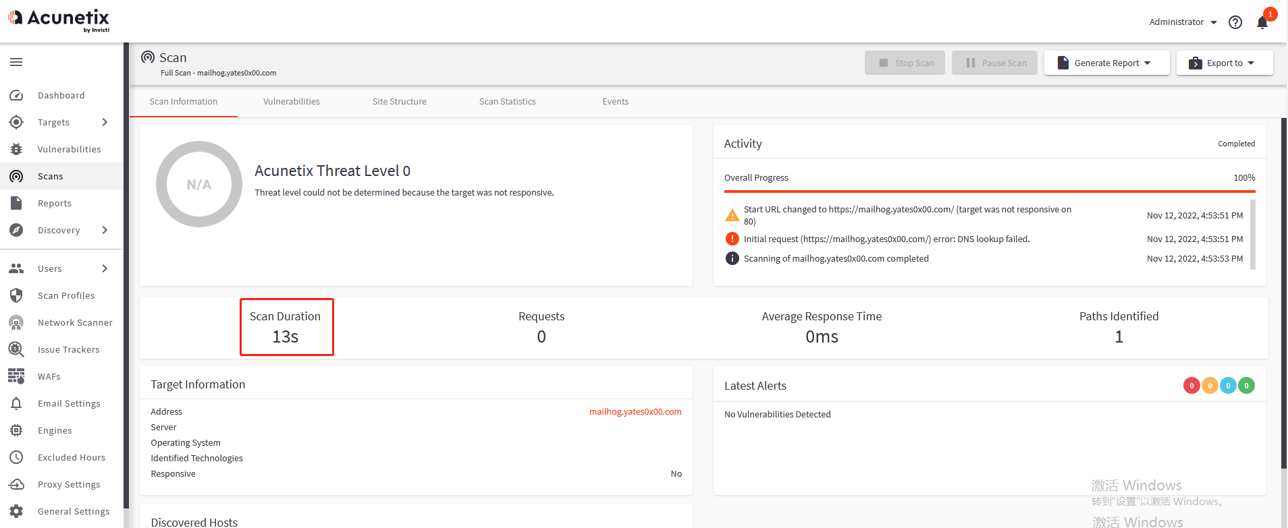Open the Engines sidebar item
This screenshot has width=1288, height=528.
54,431
